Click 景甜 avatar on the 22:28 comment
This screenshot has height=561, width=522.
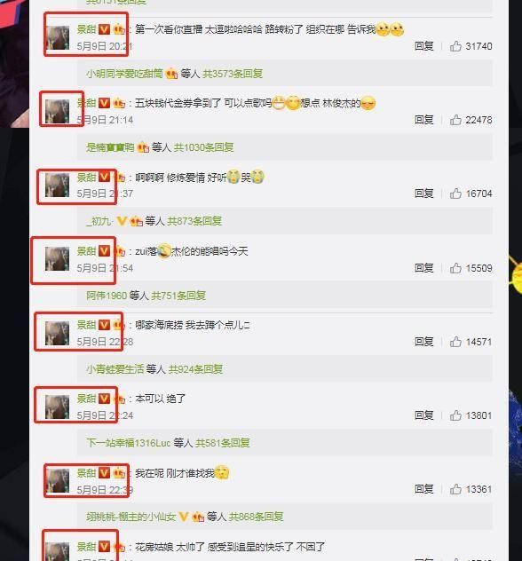click(x=57, y=333)
